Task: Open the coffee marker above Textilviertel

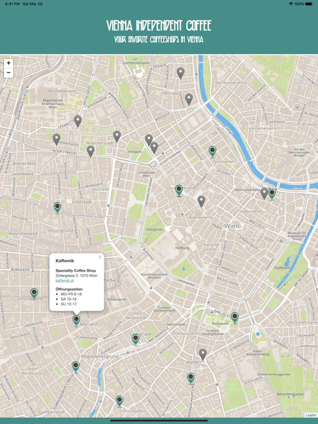Action: tap(213, 151)
